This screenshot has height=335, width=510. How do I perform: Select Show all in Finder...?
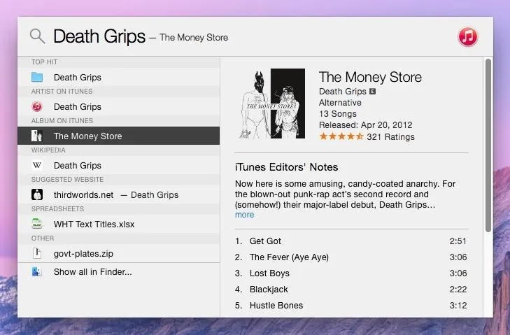pos(119,271)
